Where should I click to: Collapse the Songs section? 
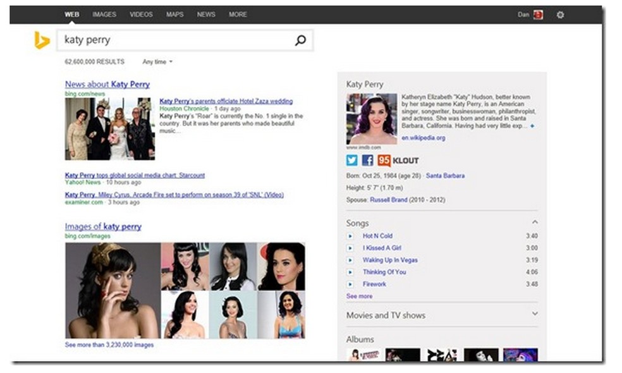[535, 222]
